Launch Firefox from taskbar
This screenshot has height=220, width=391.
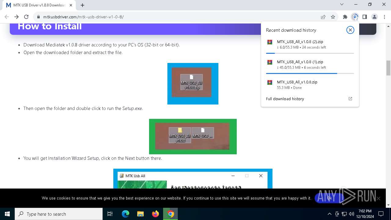click(155, 214)
